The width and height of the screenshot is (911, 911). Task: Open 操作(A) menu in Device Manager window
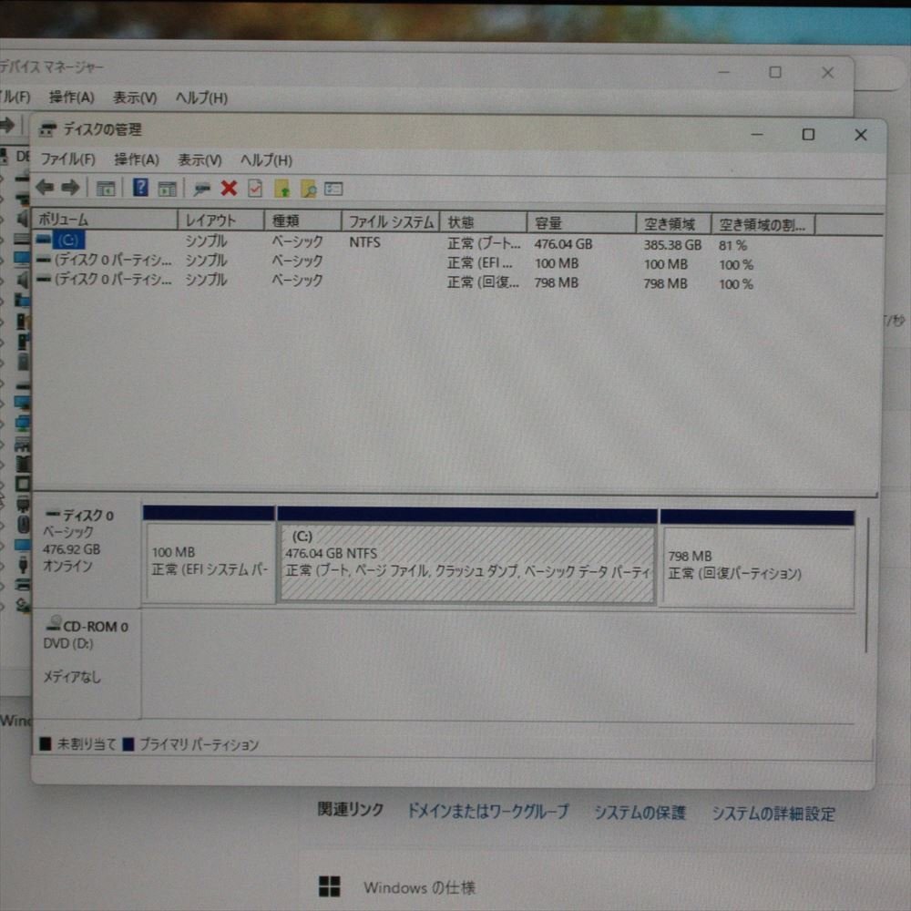pyautogui.click(x=71, y=97)
